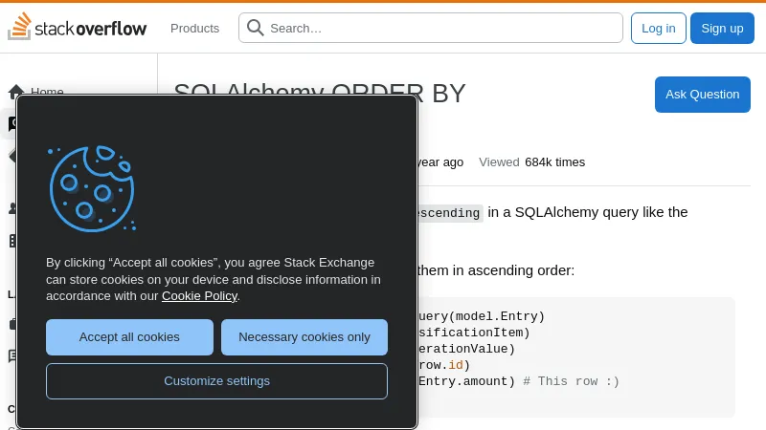Open the Products menu
Image resolution: width=766 pixels, height=430 pixels.
point(194,28)
